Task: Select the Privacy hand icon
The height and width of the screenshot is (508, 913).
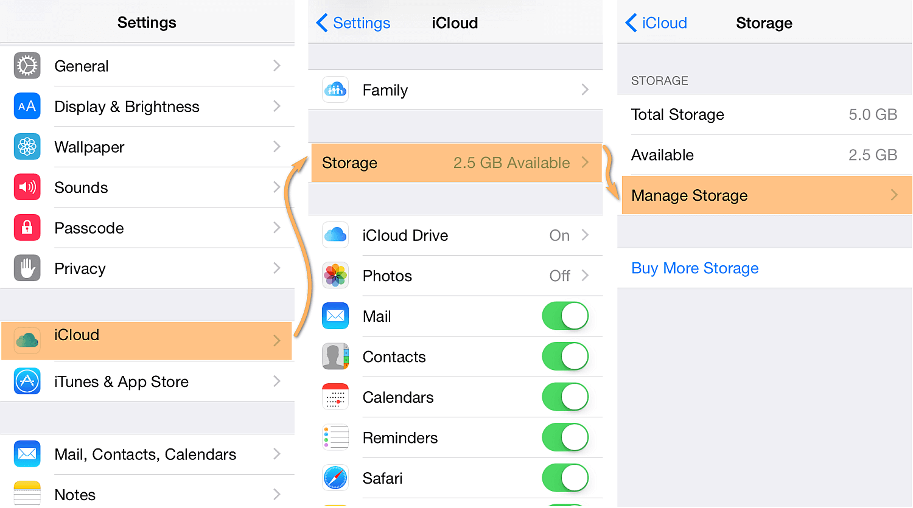Action: pos(27,268)
